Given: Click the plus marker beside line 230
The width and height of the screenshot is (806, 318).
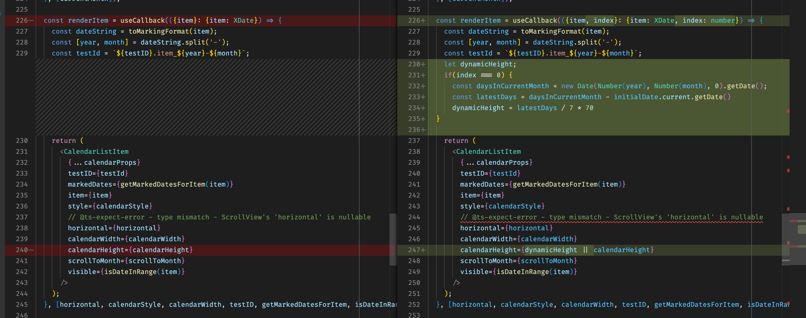Looking at the screenshot, I should coord(423,64).
